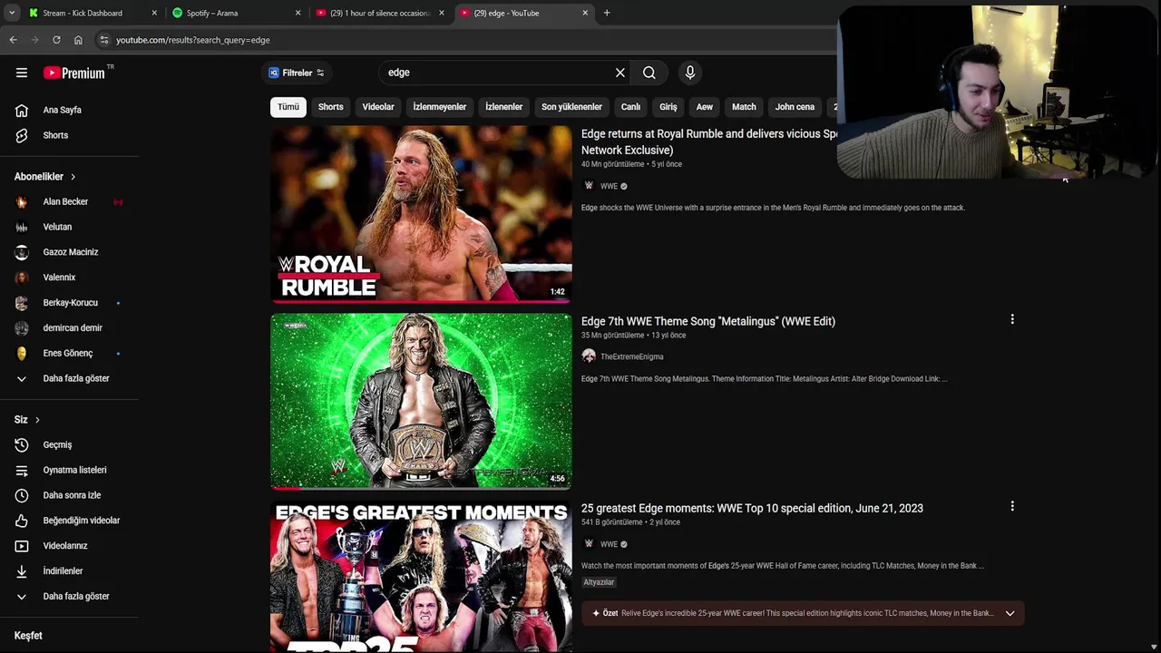Click browser back arrow
Viewport: 1161px width, 653px height.
13,40
